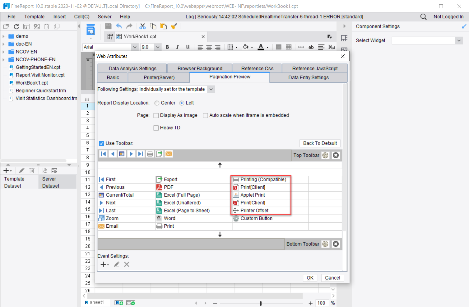Click the Printer icon in Top Toolbar

tap(150, 154)
